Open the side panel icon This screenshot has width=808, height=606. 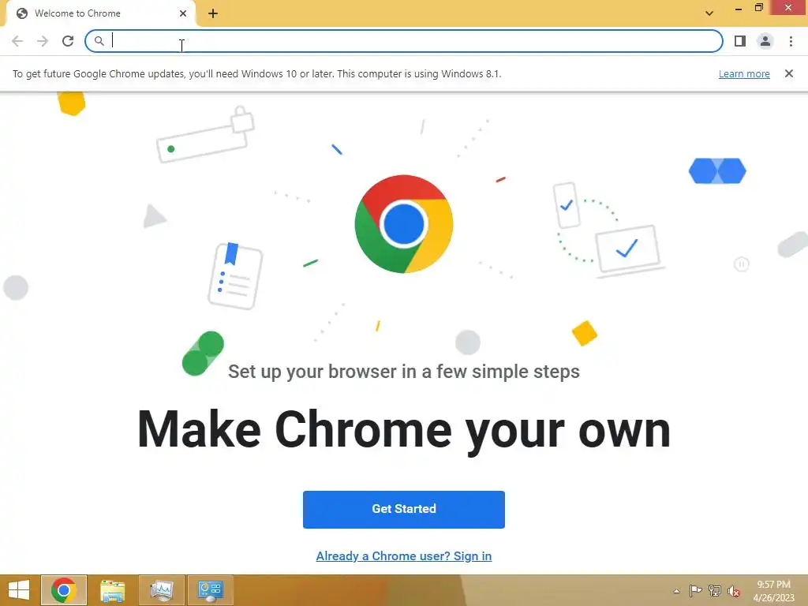click(740, 41)
